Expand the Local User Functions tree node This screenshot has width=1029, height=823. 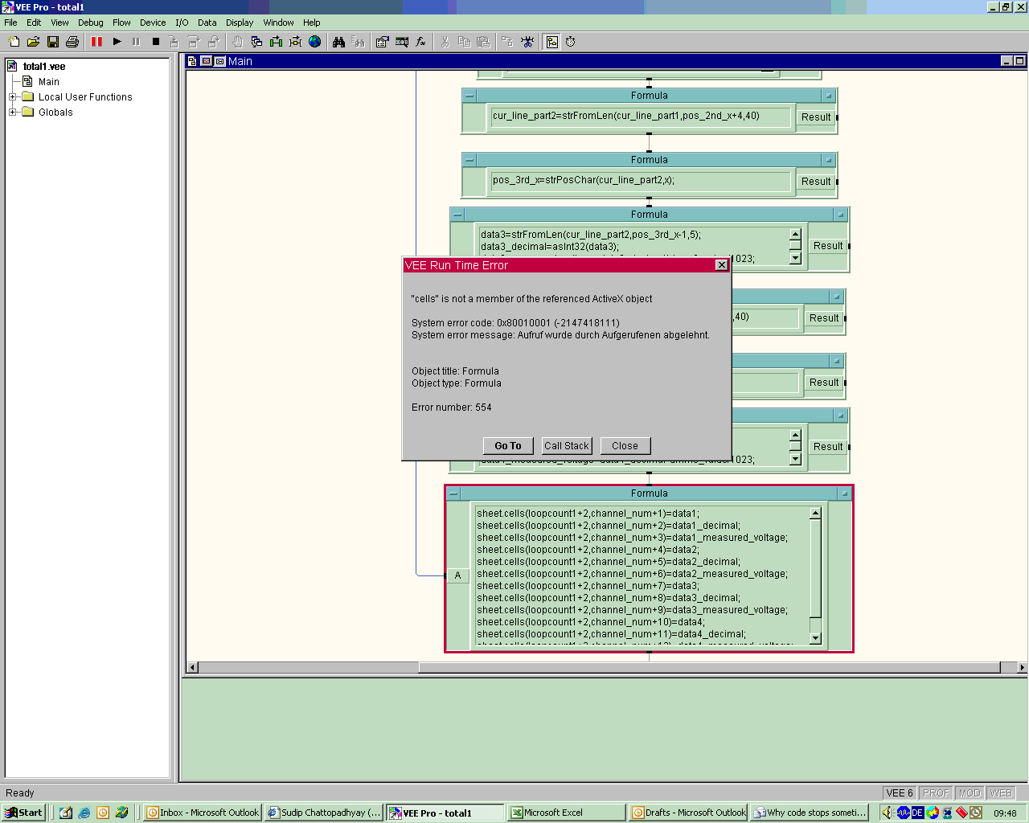[x=12, y=97]
